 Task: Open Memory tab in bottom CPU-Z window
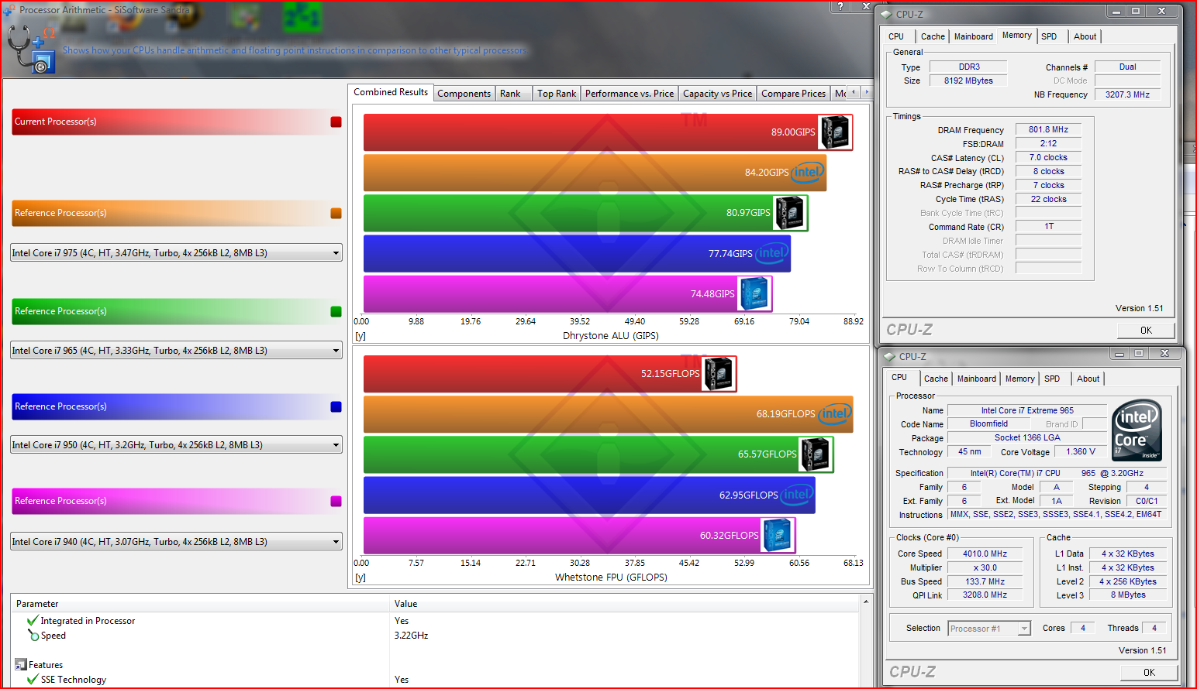[1020, 379]
